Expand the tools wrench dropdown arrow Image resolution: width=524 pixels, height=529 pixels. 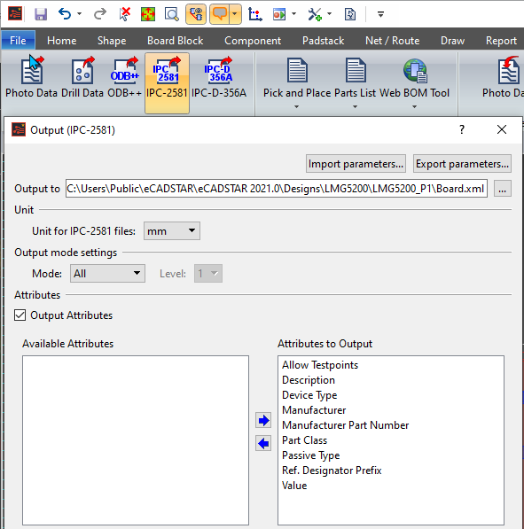(x=330, y=14)
